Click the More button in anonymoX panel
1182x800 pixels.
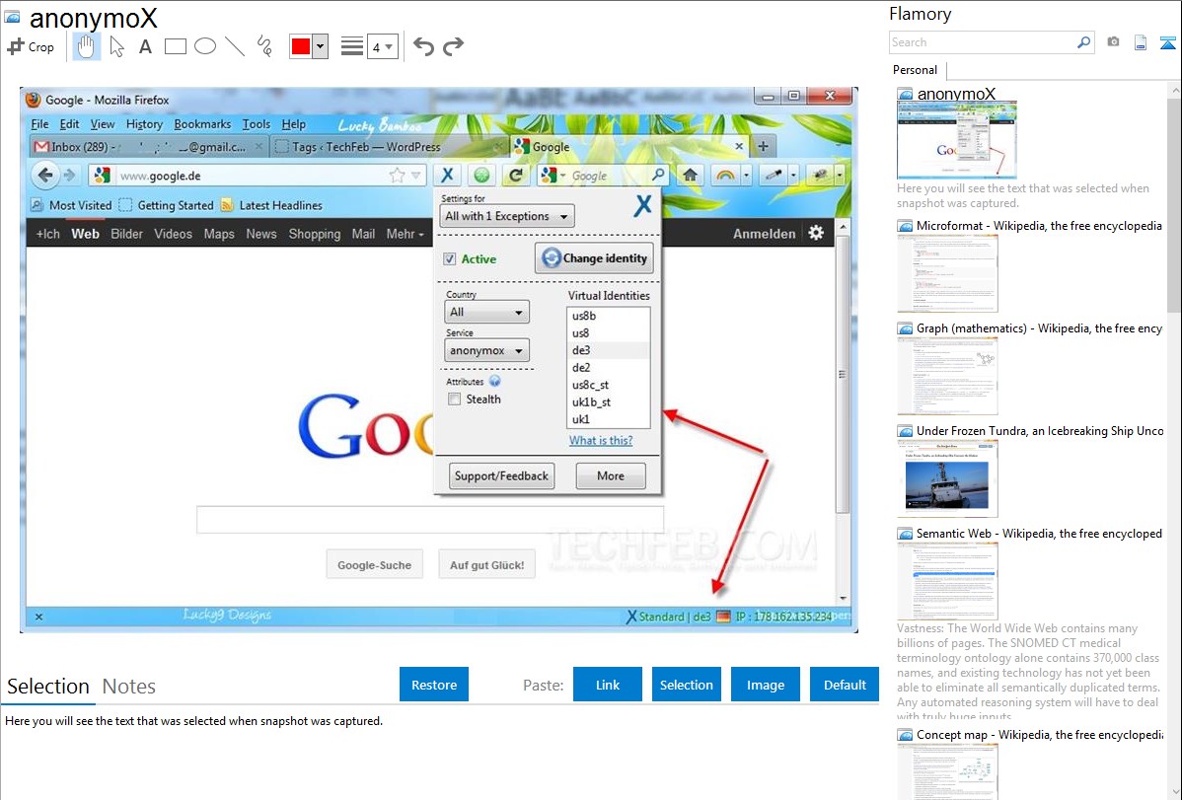[611, 475]
